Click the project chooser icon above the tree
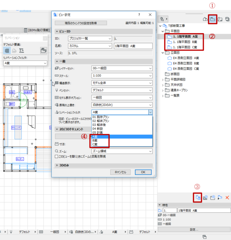Image resolution: width=231 pixels, height=240 pixels. (163, 19)
